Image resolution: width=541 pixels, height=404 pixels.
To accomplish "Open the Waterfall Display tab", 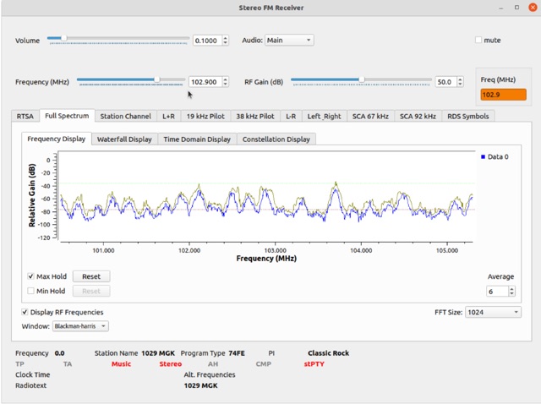I will [x=124, y=139].
